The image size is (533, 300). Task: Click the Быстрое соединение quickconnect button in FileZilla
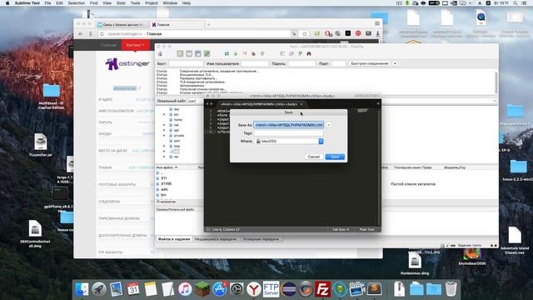[x=370, y=63]
